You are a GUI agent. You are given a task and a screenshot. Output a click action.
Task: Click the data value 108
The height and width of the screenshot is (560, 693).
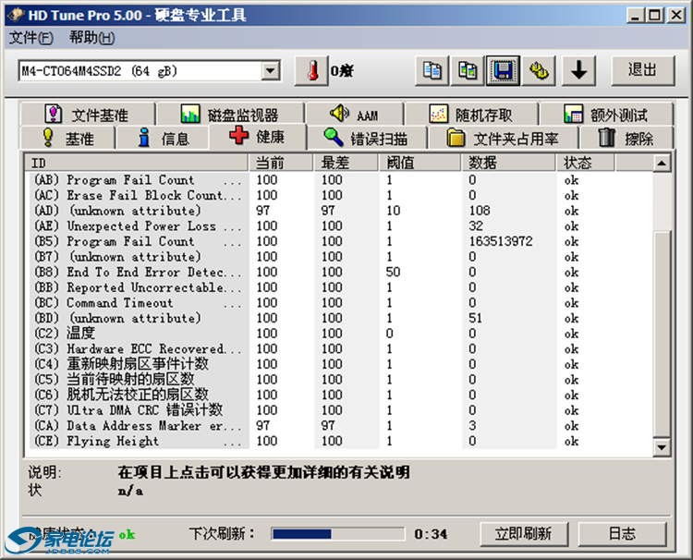tap(480, 211)
